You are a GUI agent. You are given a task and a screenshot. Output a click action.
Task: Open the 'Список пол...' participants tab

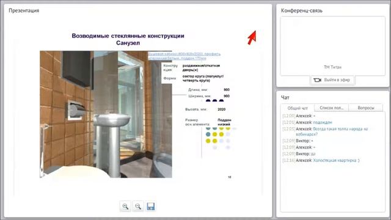coord(331,108)
